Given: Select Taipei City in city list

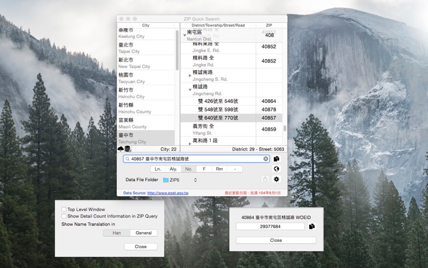Looking at the screenshot, I should (146, 48).
